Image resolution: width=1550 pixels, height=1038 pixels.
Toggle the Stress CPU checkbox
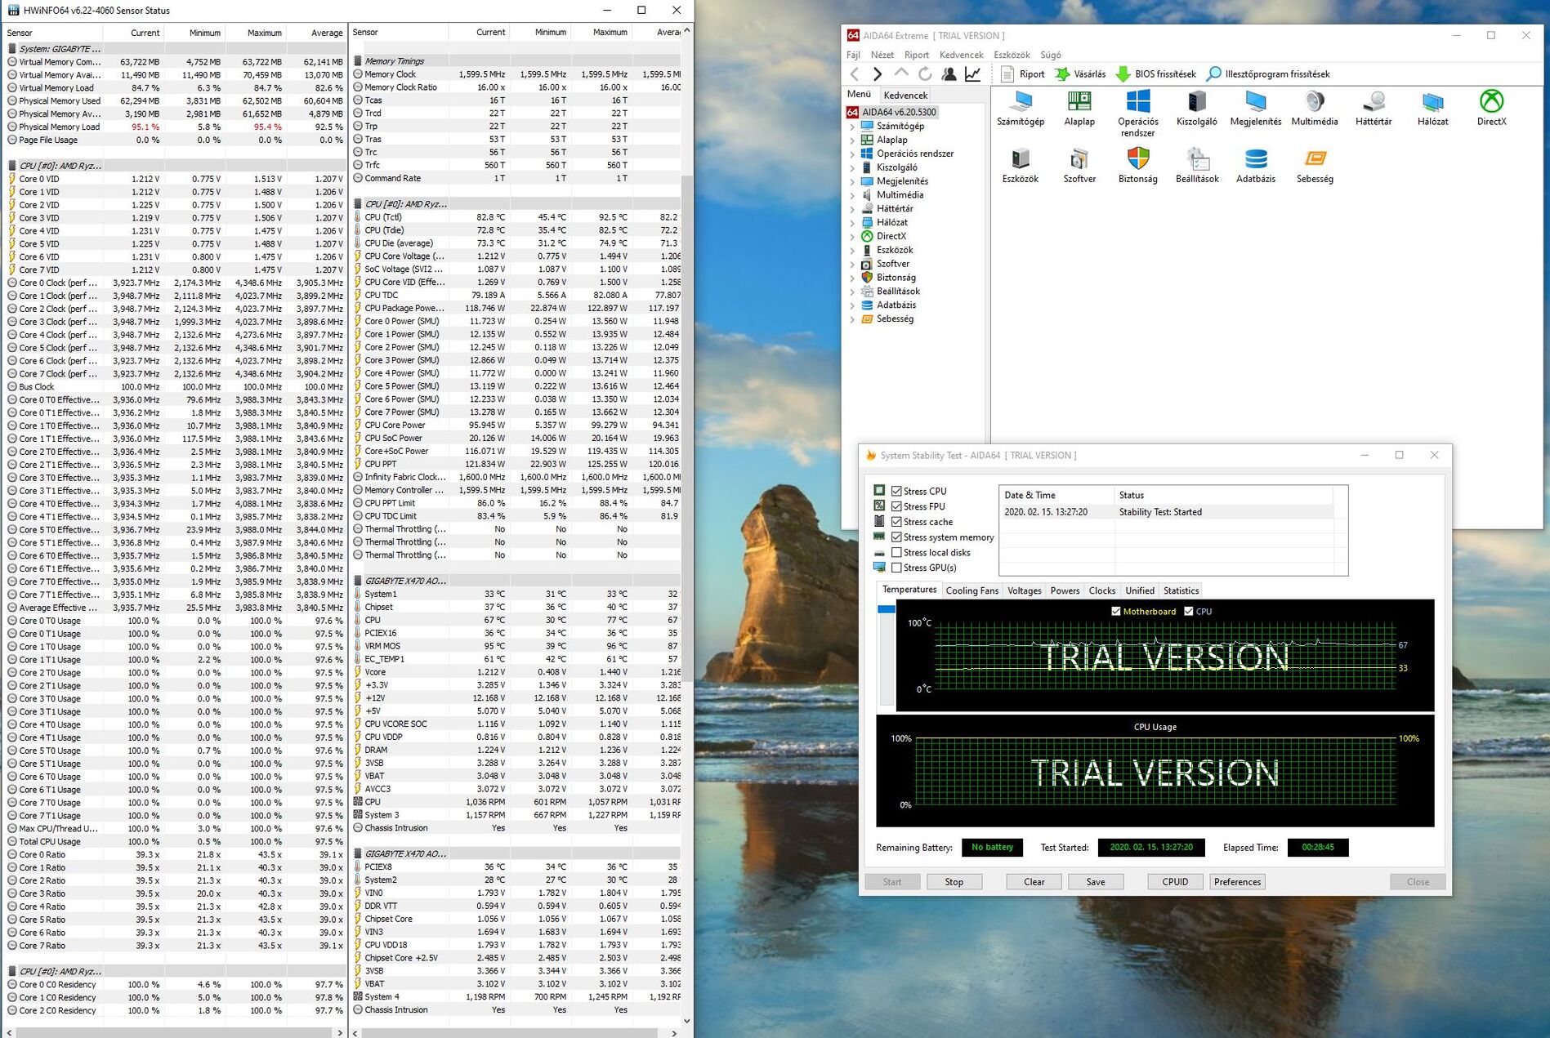point(896,491)
